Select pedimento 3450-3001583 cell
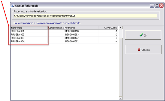The height and width of the screenshot is (101, 165). click(x=81, y=35)
